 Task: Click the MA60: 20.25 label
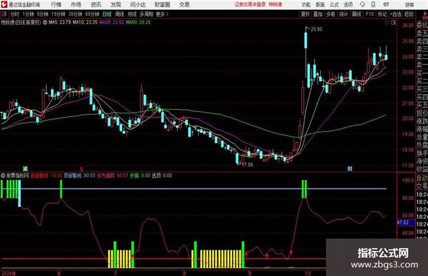(138, 22)
